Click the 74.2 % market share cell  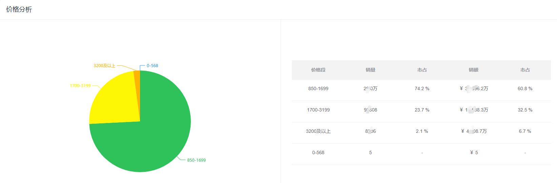[422, 89]
